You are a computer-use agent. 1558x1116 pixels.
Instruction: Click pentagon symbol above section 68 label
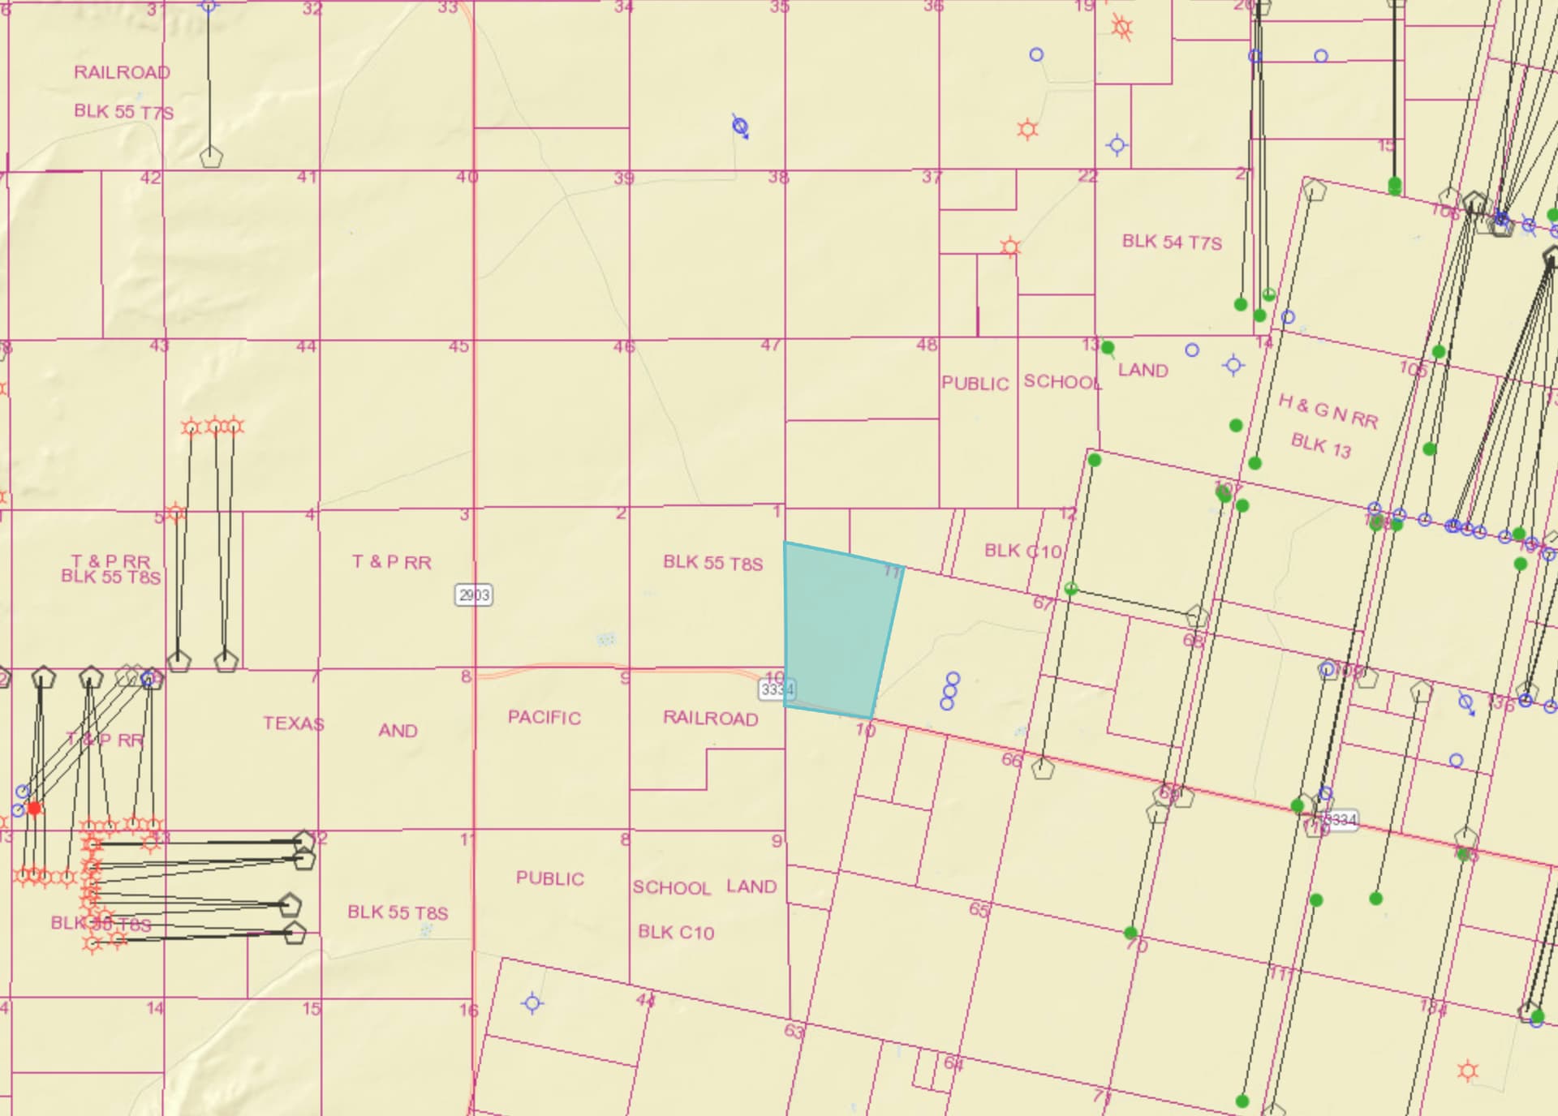[x=1197, y=616]
